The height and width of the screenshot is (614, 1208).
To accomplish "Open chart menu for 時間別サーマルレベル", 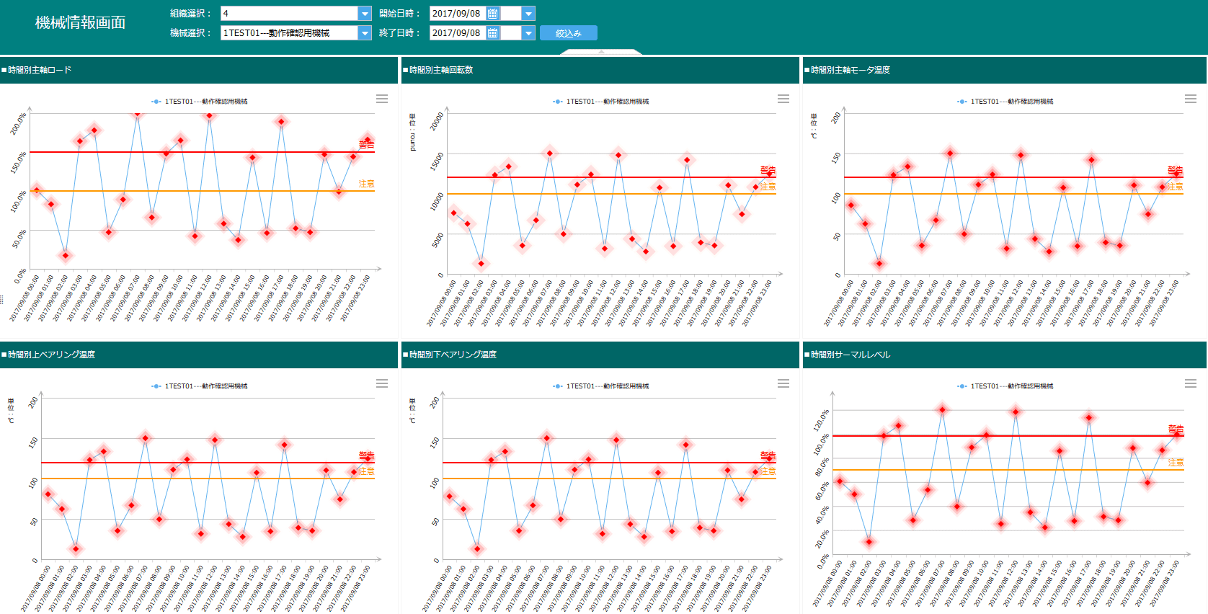I will (1191, 383).
